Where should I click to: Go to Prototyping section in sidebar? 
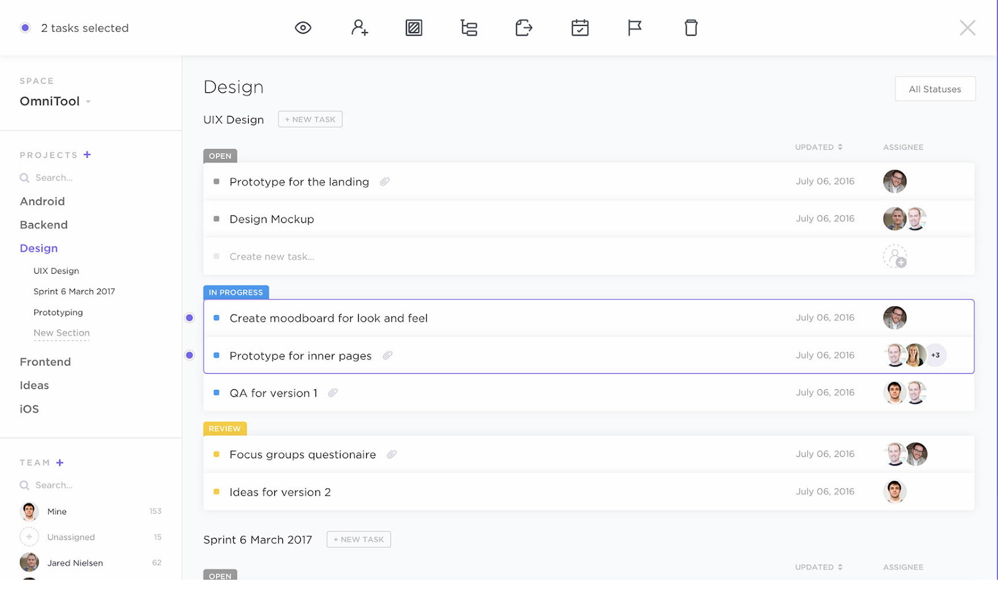(58, 312)
